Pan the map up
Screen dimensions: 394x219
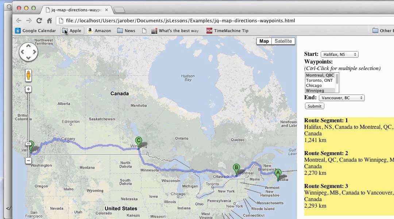pos(28,46)
